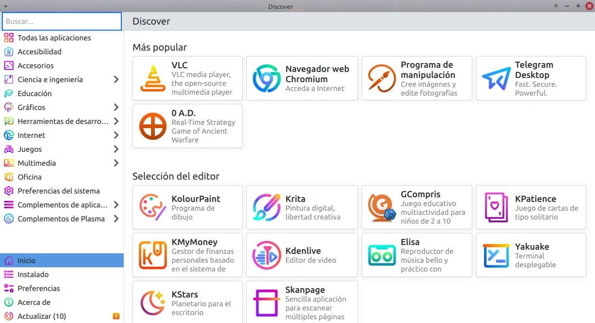595x323 pixels.
Task: Select Todas las aplicaciones category
Action: [x=54, y=38]
